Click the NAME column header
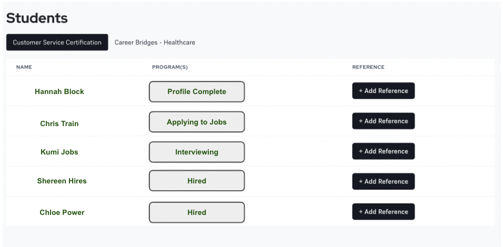This screenshot has width=503, height=247. point(24,67)
